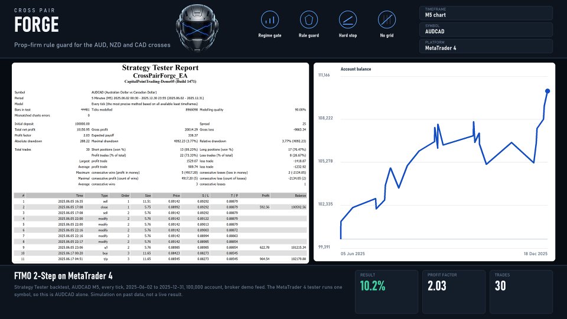Click the Account balance chart title

(x=356, y=69)
